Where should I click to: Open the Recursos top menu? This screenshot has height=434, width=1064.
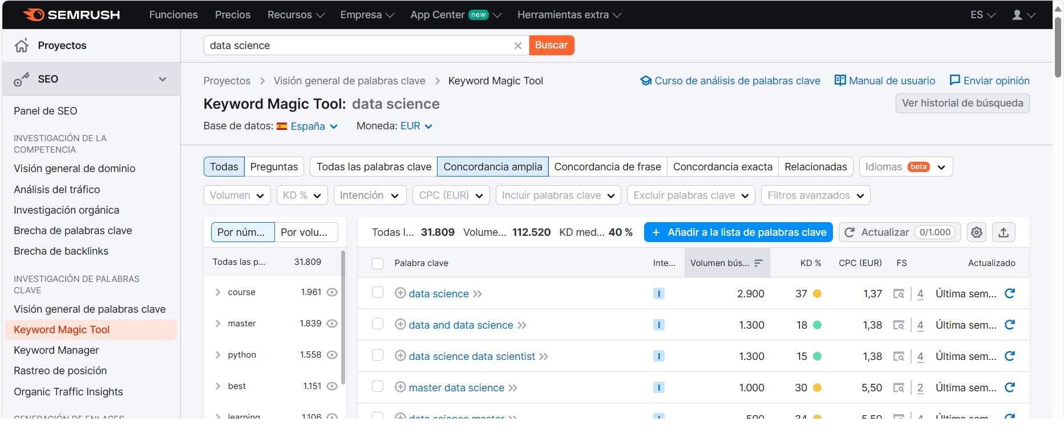(x=296, y=15)
